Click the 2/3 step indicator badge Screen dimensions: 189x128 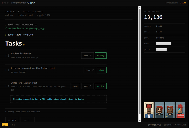coord(5,125)
